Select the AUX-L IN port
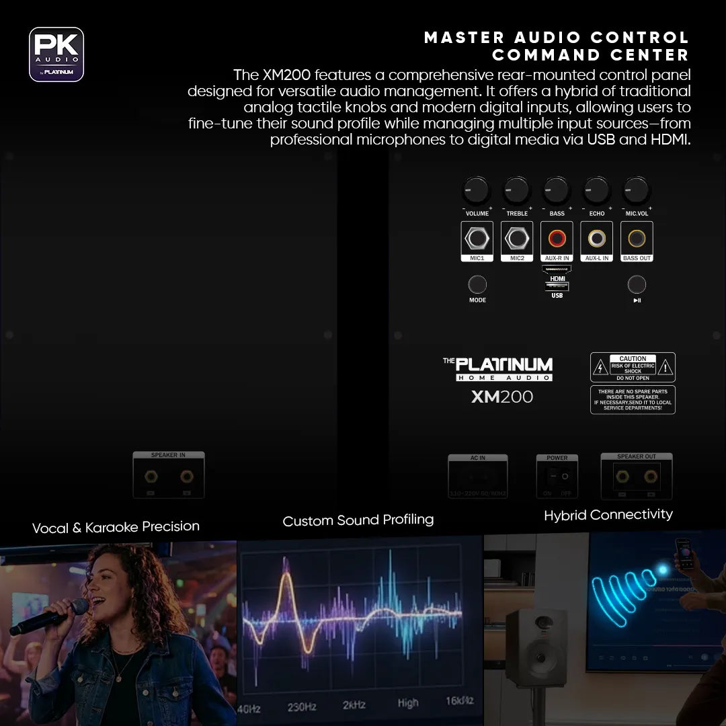726x726 pixels. pos(596,238)
